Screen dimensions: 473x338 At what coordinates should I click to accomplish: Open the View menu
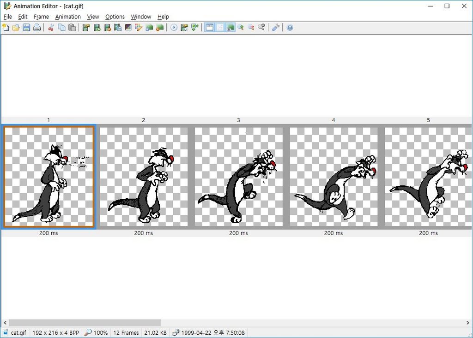[x=93, y=17]
